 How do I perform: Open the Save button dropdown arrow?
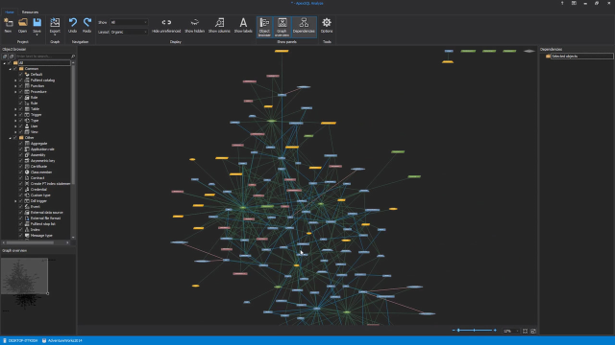coord(37,34)
